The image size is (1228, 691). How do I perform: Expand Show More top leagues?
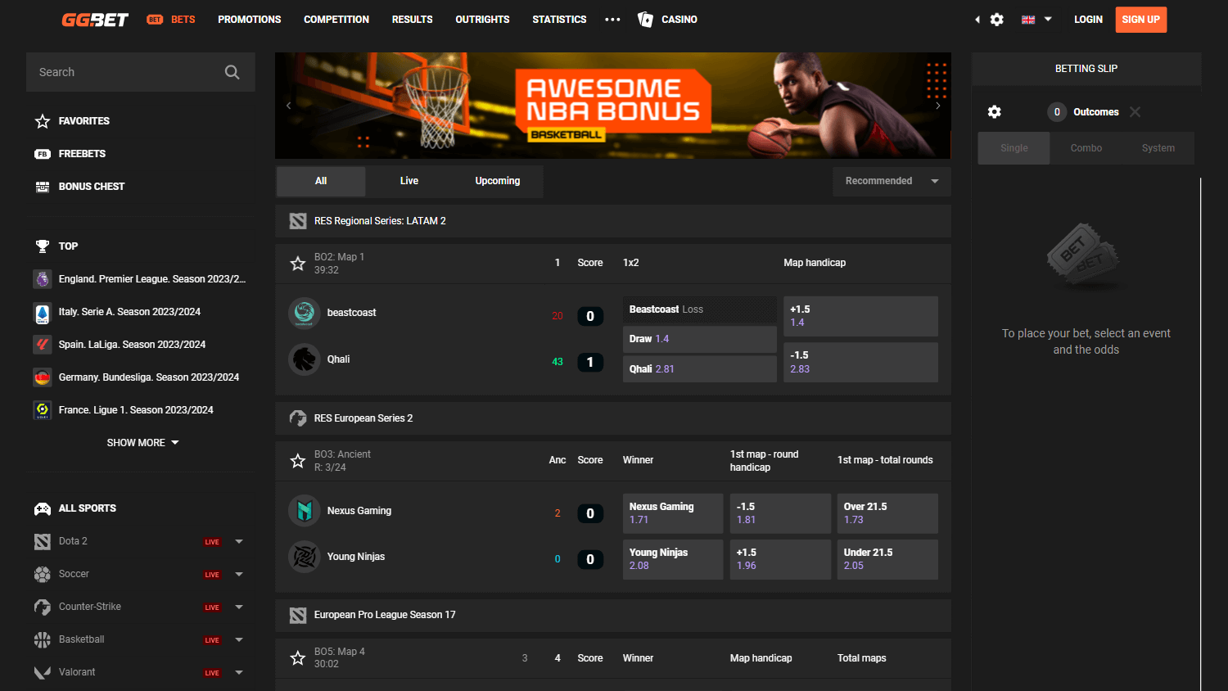142,443
